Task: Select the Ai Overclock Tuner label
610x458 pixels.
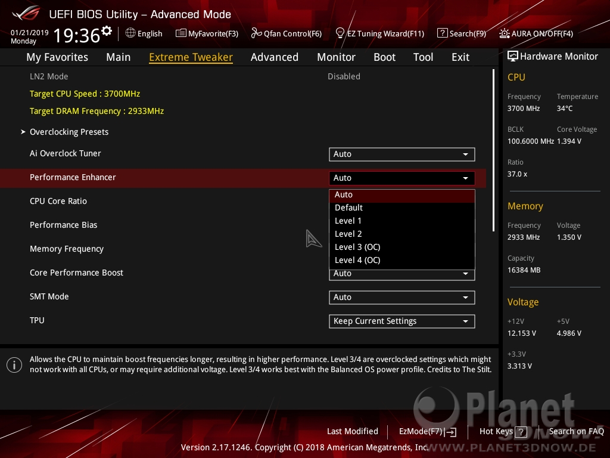Action: click(66, 153)
